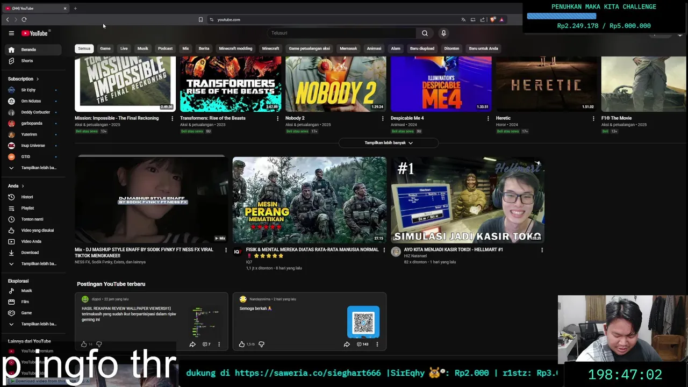Click the YouTube browser tab

coord(35,8)
